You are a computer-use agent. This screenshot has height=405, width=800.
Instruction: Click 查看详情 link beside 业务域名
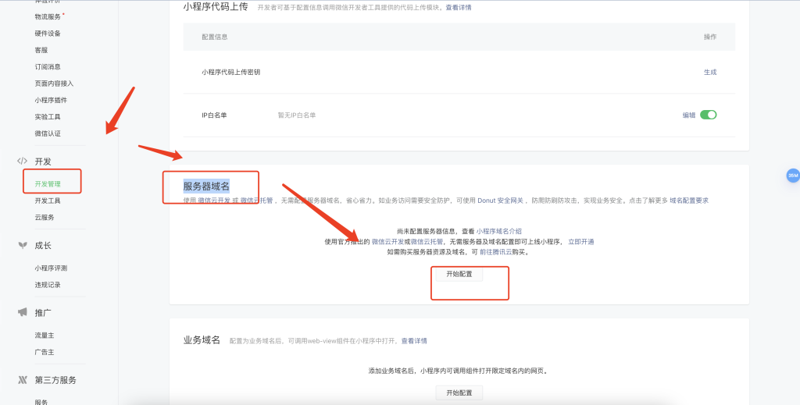tap(414, 341)
